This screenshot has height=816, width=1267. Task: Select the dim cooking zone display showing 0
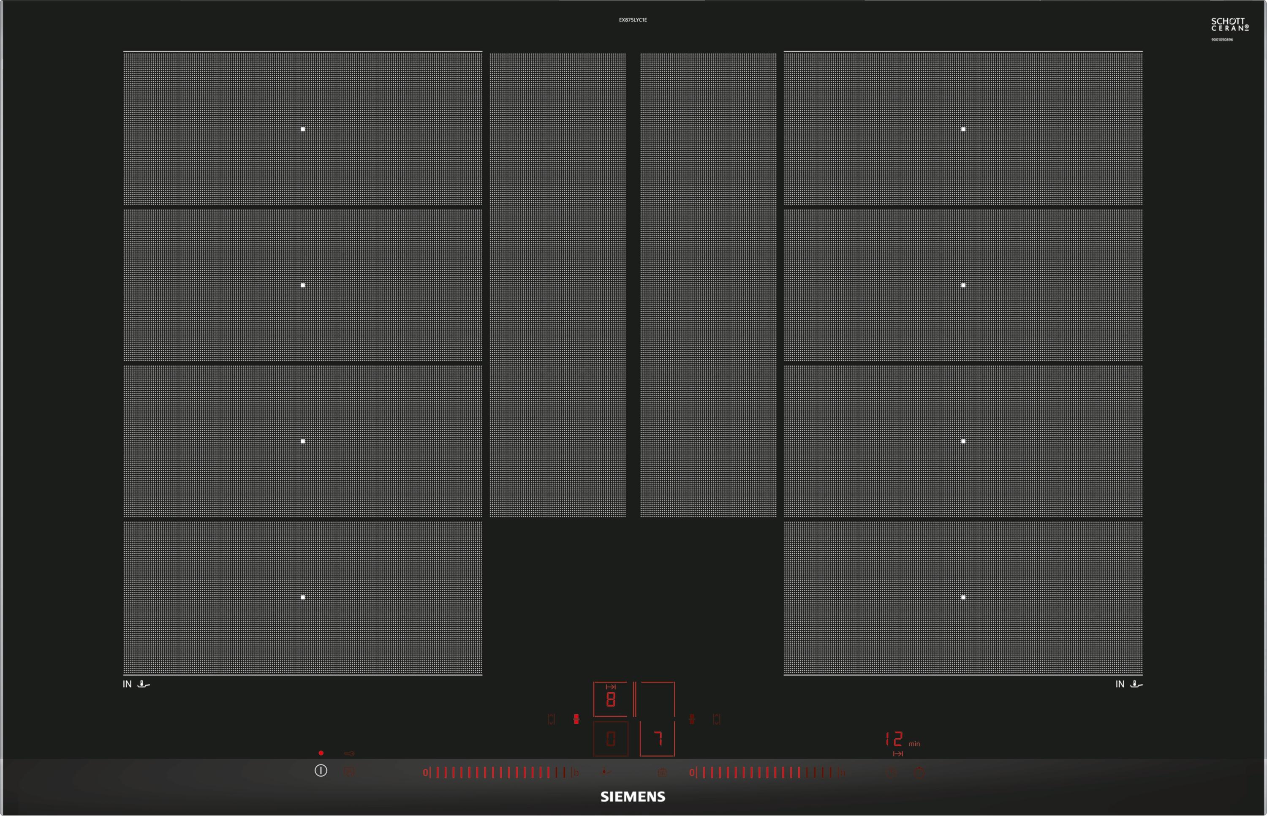click(x=611, y=739)
